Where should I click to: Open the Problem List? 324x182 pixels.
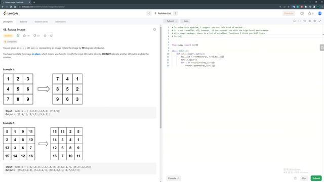tap(163, 14)
